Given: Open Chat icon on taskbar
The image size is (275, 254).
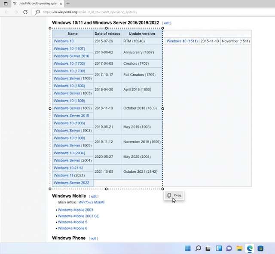Looking at the screenshot, I should 229,248.
